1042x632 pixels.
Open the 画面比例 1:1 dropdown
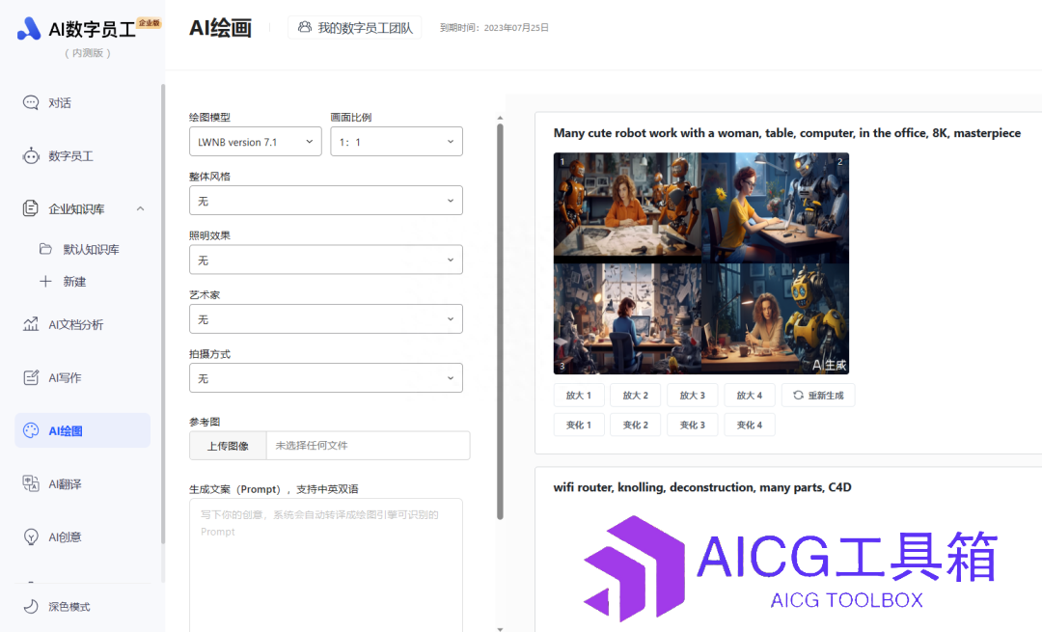[x=397, y=142]
